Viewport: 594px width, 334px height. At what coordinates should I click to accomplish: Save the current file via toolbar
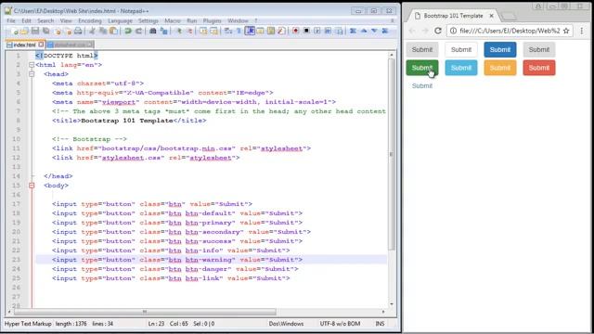(35, 31)
